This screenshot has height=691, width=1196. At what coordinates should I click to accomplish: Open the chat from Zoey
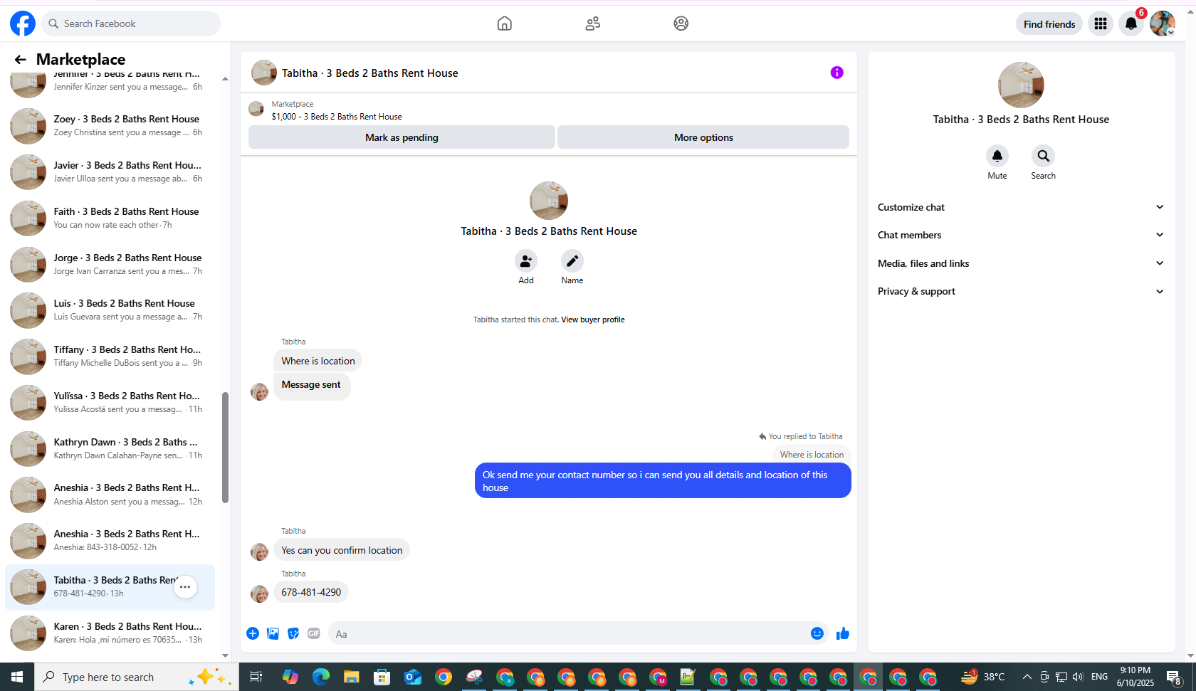pyautogui.click(x=110, y=126)
